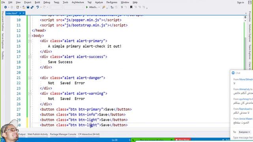Click the split editor plus icon
253x142 pixels.
click(245, 17)
